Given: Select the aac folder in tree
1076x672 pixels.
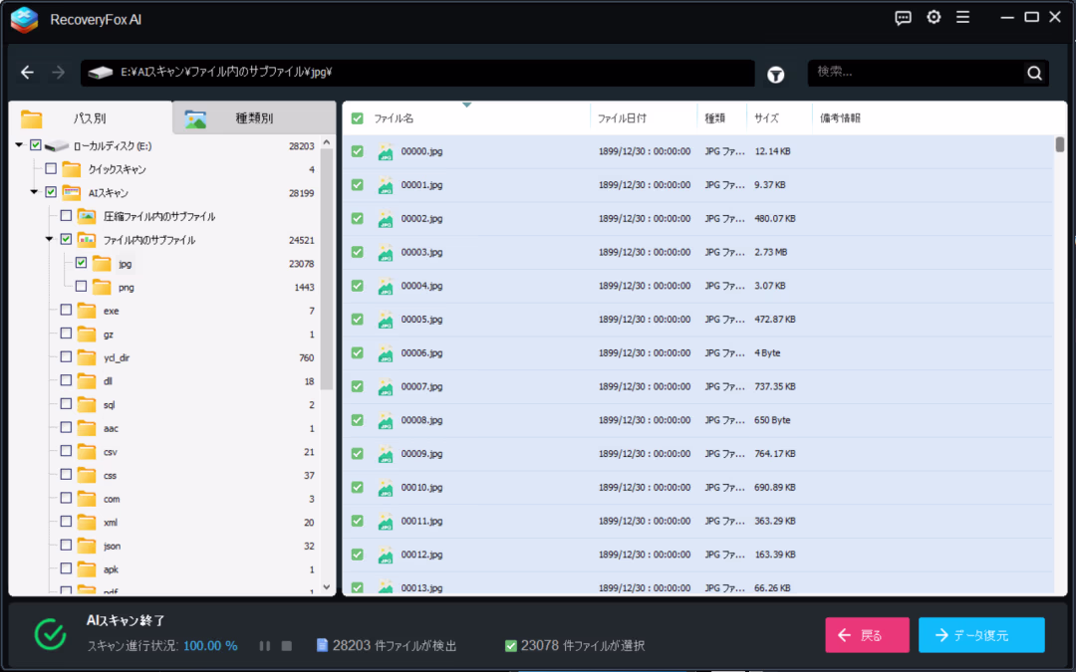Looking at the screenshot, I should (112, 428).
